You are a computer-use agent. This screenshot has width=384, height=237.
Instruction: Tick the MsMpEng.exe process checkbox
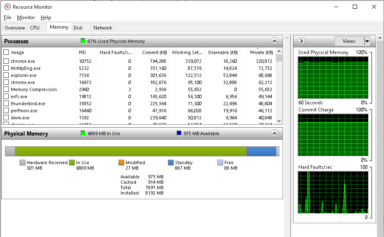pos(6,68)
